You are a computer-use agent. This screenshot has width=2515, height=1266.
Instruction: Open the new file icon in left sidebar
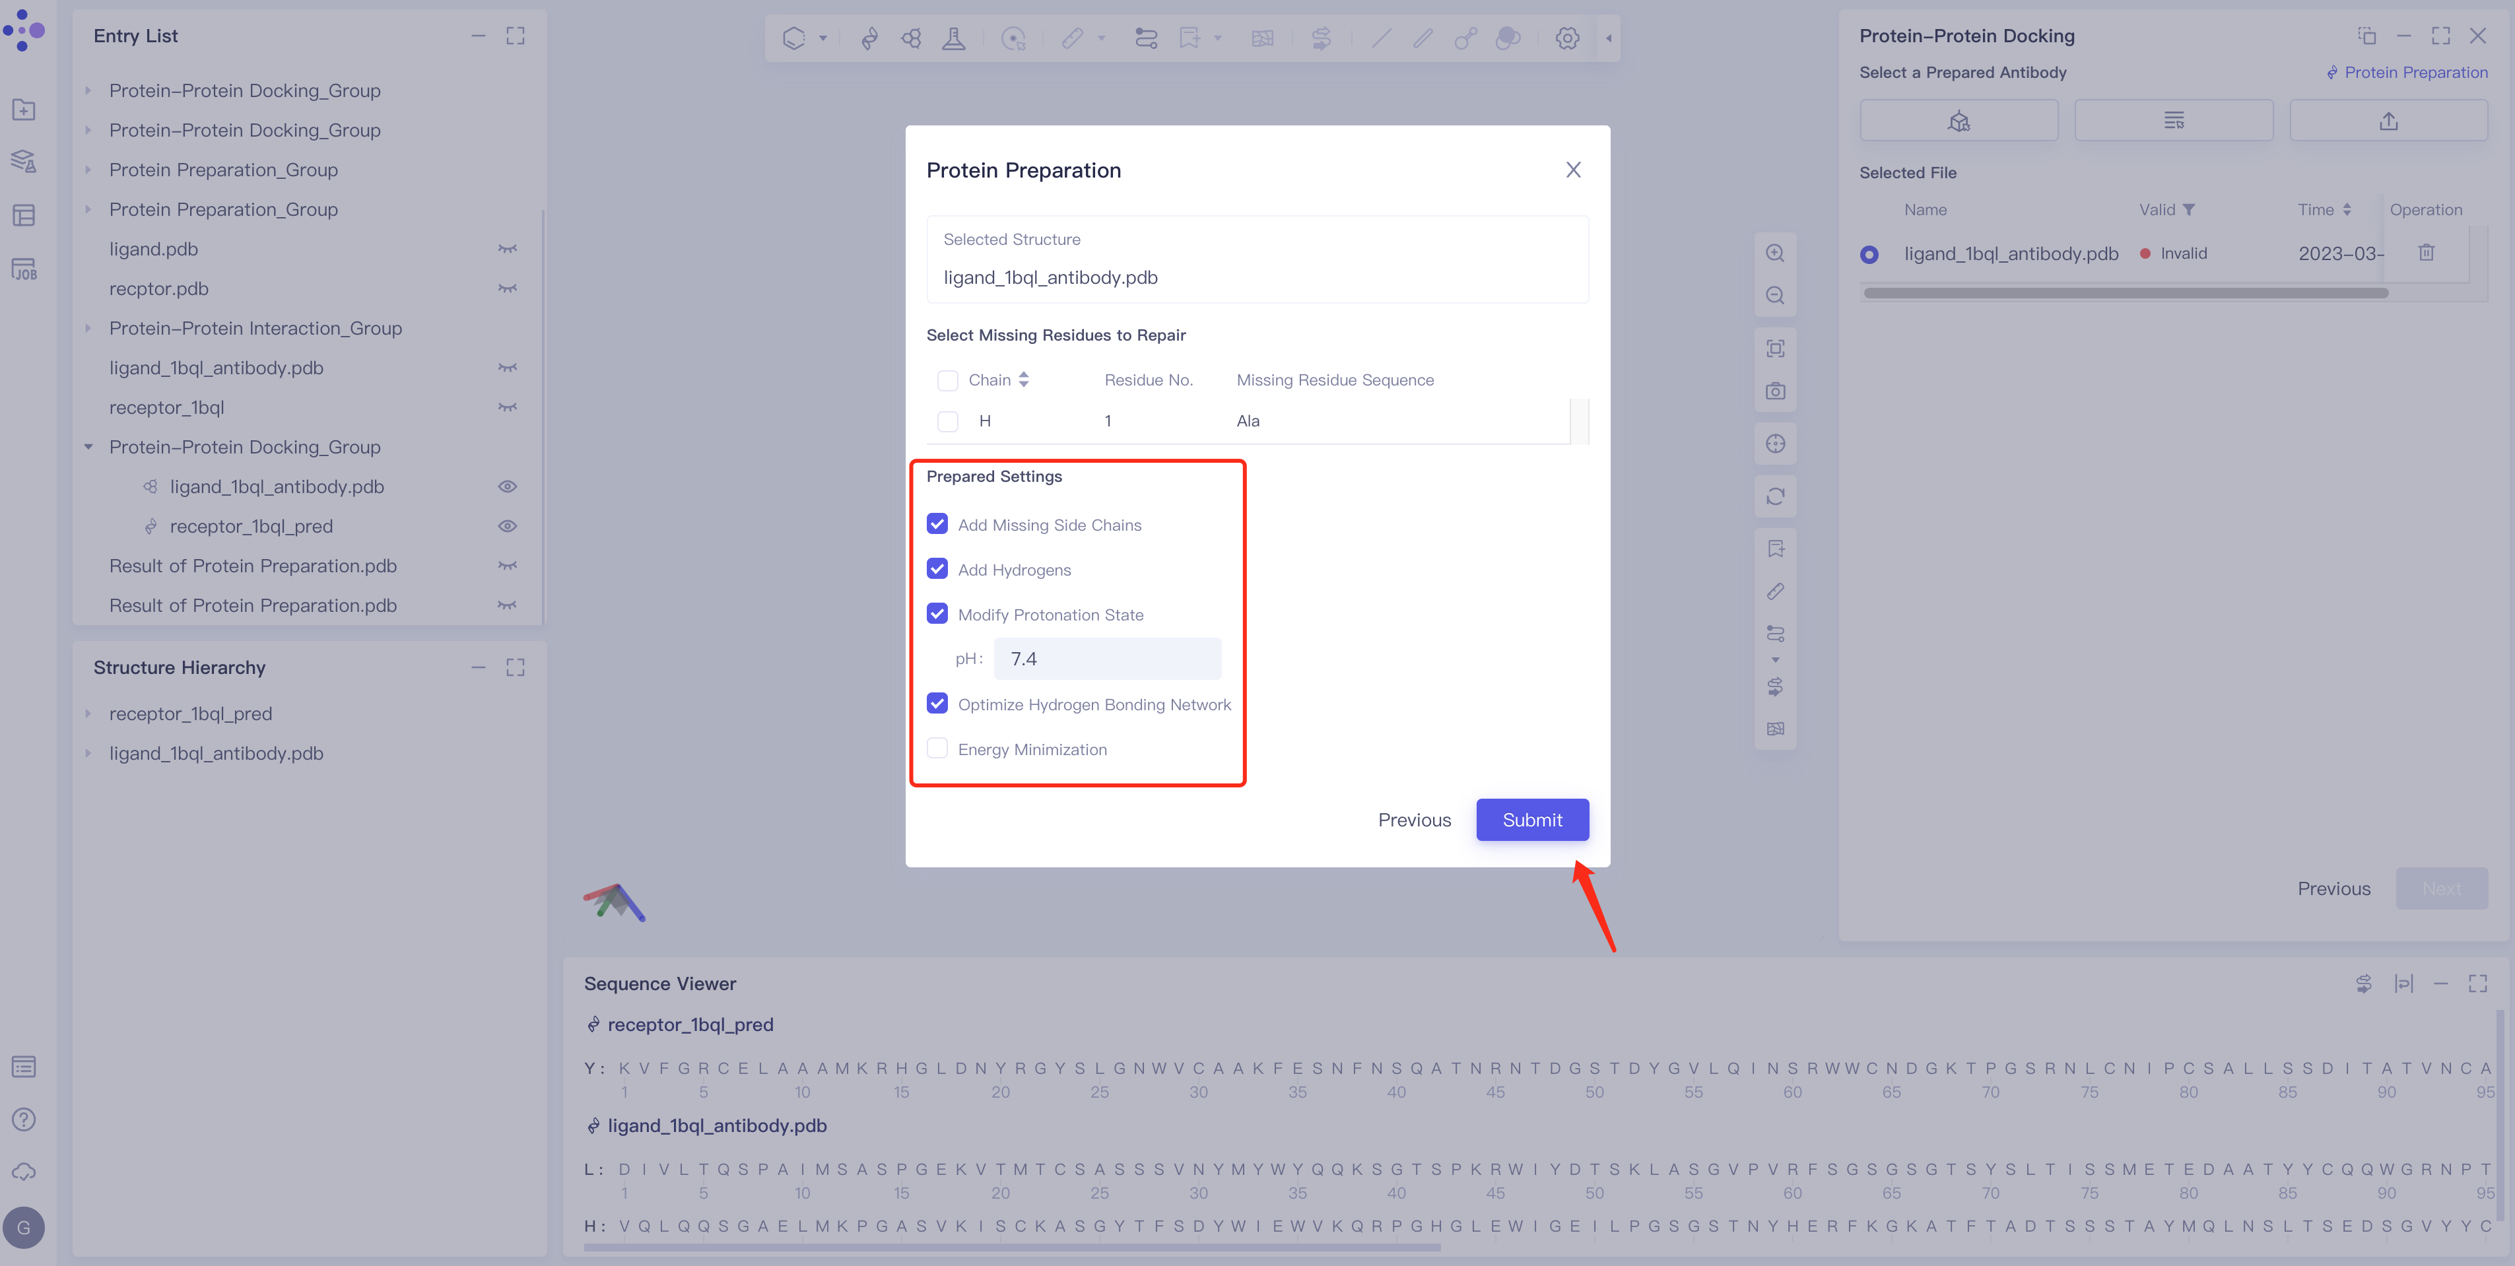tap(24, 110)
